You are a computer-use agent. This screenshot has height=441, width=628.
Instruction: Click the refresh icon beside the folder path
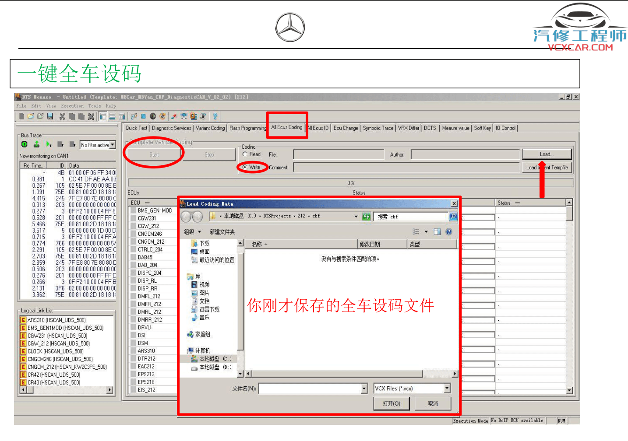367,217
